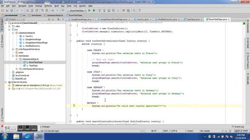Open the Structure tool window stripe
This screenshot has height=140, width=250.
(x=2, y=41)
